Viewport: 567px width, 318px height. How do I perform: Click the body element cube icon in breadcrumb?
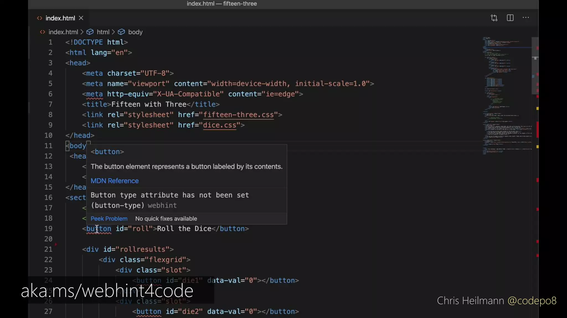coord(121,32)
